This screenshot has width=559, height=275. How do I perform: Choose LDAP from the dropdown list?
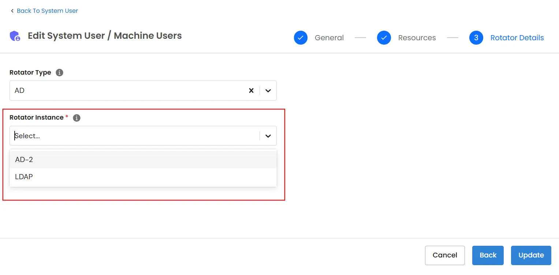(x=143, y=177)
